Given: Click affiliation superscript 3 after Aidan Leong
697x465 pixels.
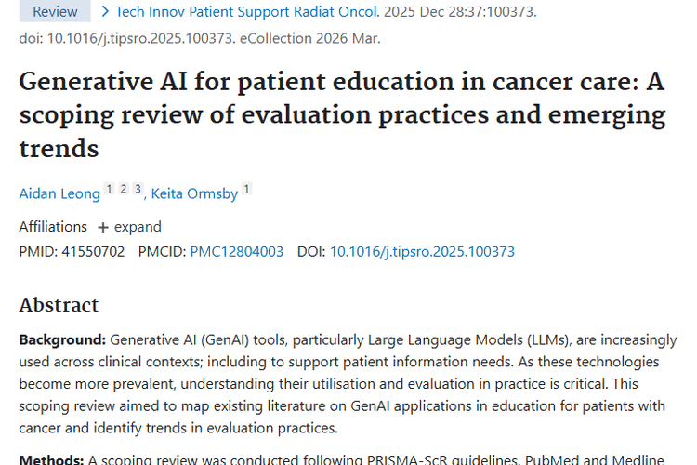Looking at the screenshot, I should 138,190.
